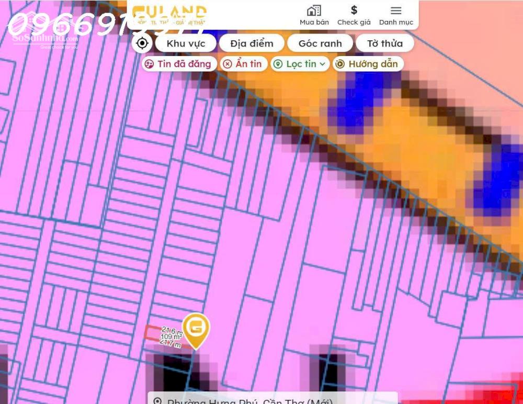Toggle the Góc ranh boundary overlay
Screen dimensions: 523x404
pos(320,43)
